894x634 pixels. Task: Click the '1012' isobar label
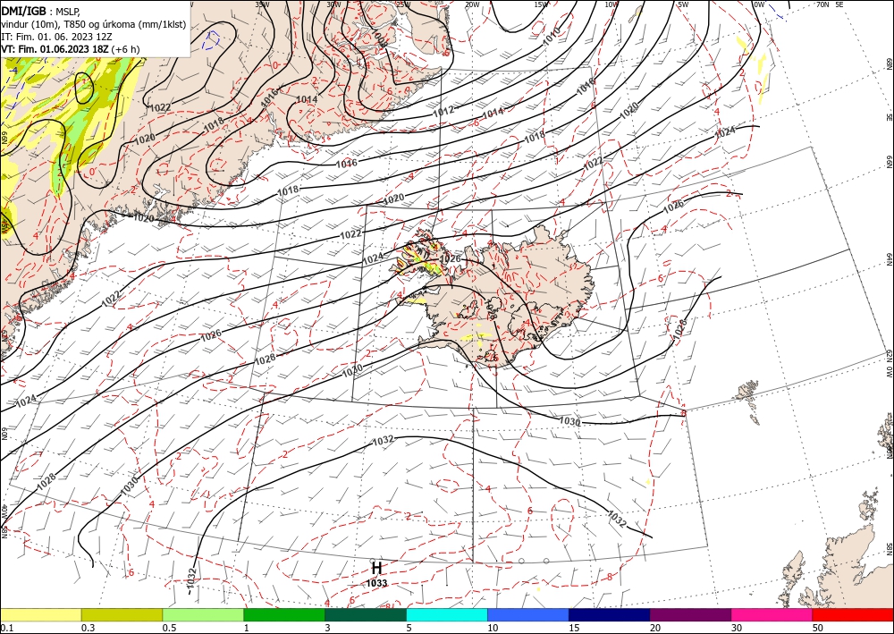443,110
